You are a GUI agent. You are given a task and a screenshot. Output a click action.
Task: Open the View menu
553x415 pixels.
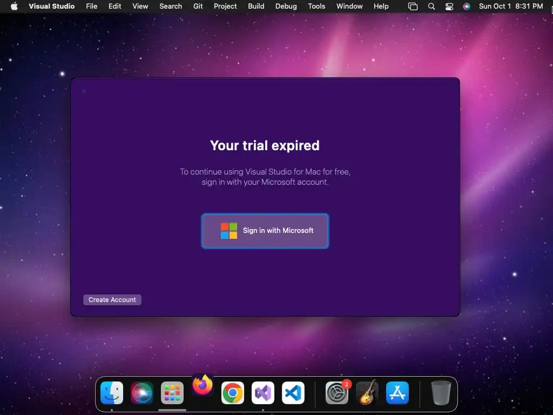[140, 6]
